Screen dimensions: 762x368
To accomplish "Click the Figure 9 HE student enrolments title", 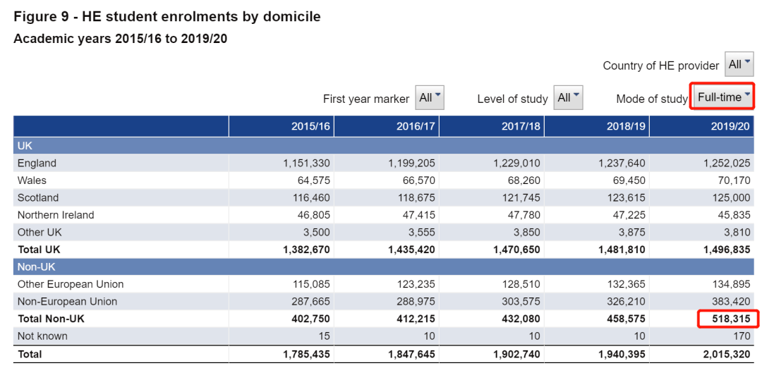I will [x=167, y=16].
